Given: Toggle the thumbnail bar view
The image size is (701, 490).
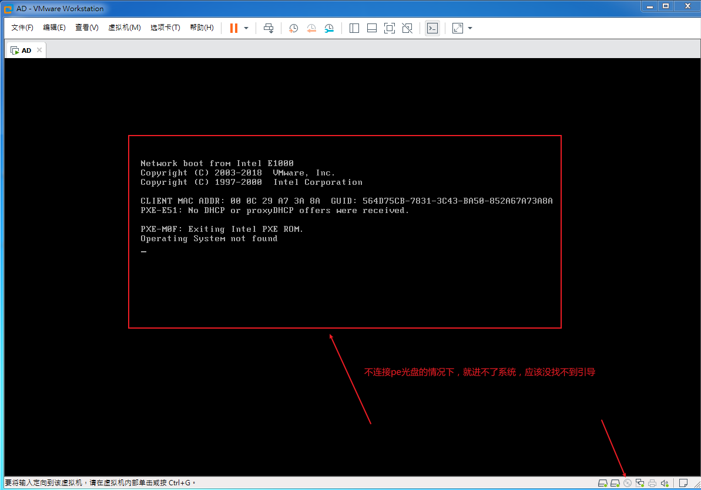Looking at the screenshot, I should [x=371, y=28].
